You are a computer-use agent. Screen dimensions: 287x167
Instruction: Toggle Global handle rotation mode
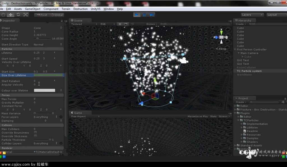(x=57, y=15)
